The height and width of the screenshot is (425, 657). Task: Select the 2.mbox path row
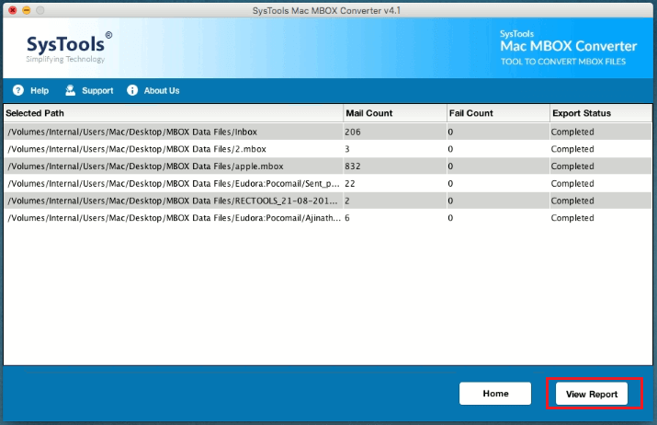pos(328,149)
